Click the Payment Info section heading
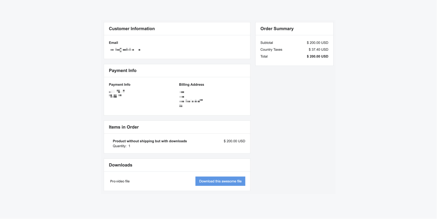The image size is (437, 219). click(x=123, y=71)
